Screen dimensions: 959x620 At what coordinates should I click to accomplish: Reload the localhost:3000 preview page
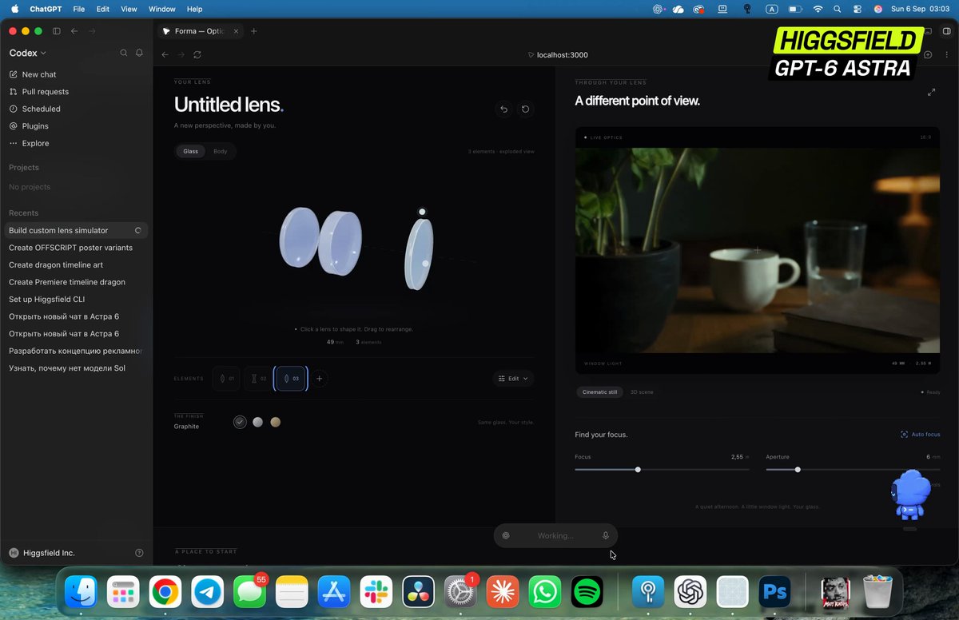[197, 55]
